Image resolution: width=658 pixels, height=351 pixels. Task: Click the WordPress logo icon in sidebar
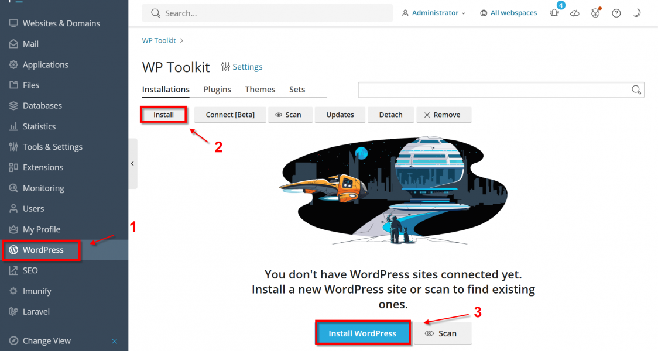tap(13, 250)
